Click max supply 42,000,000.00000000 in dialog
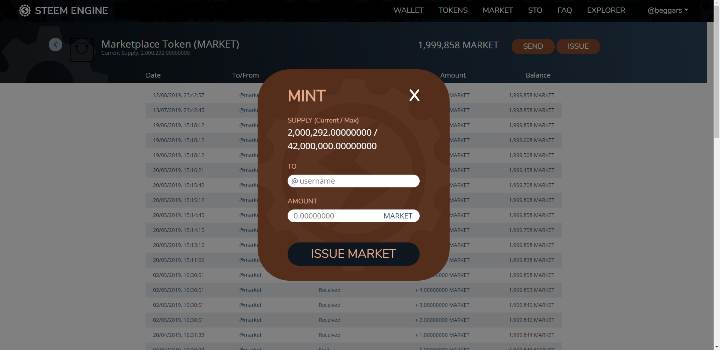The width and height of the screenshot is (720, 350). [x=332, y=146]
